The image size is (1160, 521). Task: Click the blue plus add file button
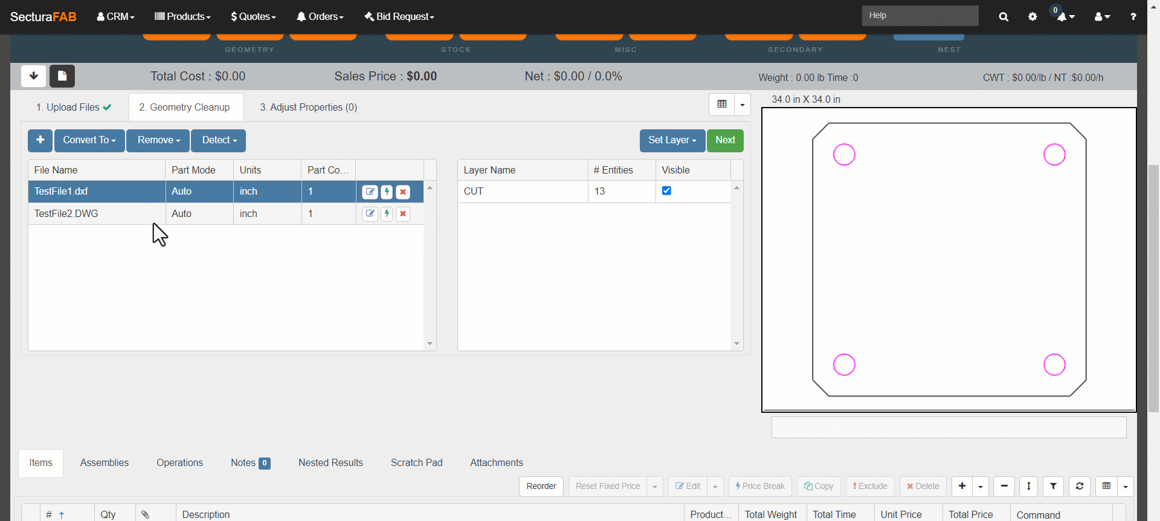tap(40, 140)
